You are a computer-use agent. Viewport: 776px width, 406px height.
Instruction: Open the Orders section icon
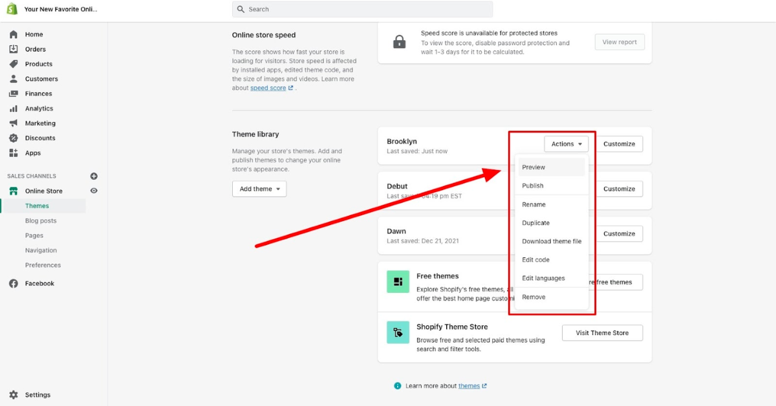(x=14, y=48)
